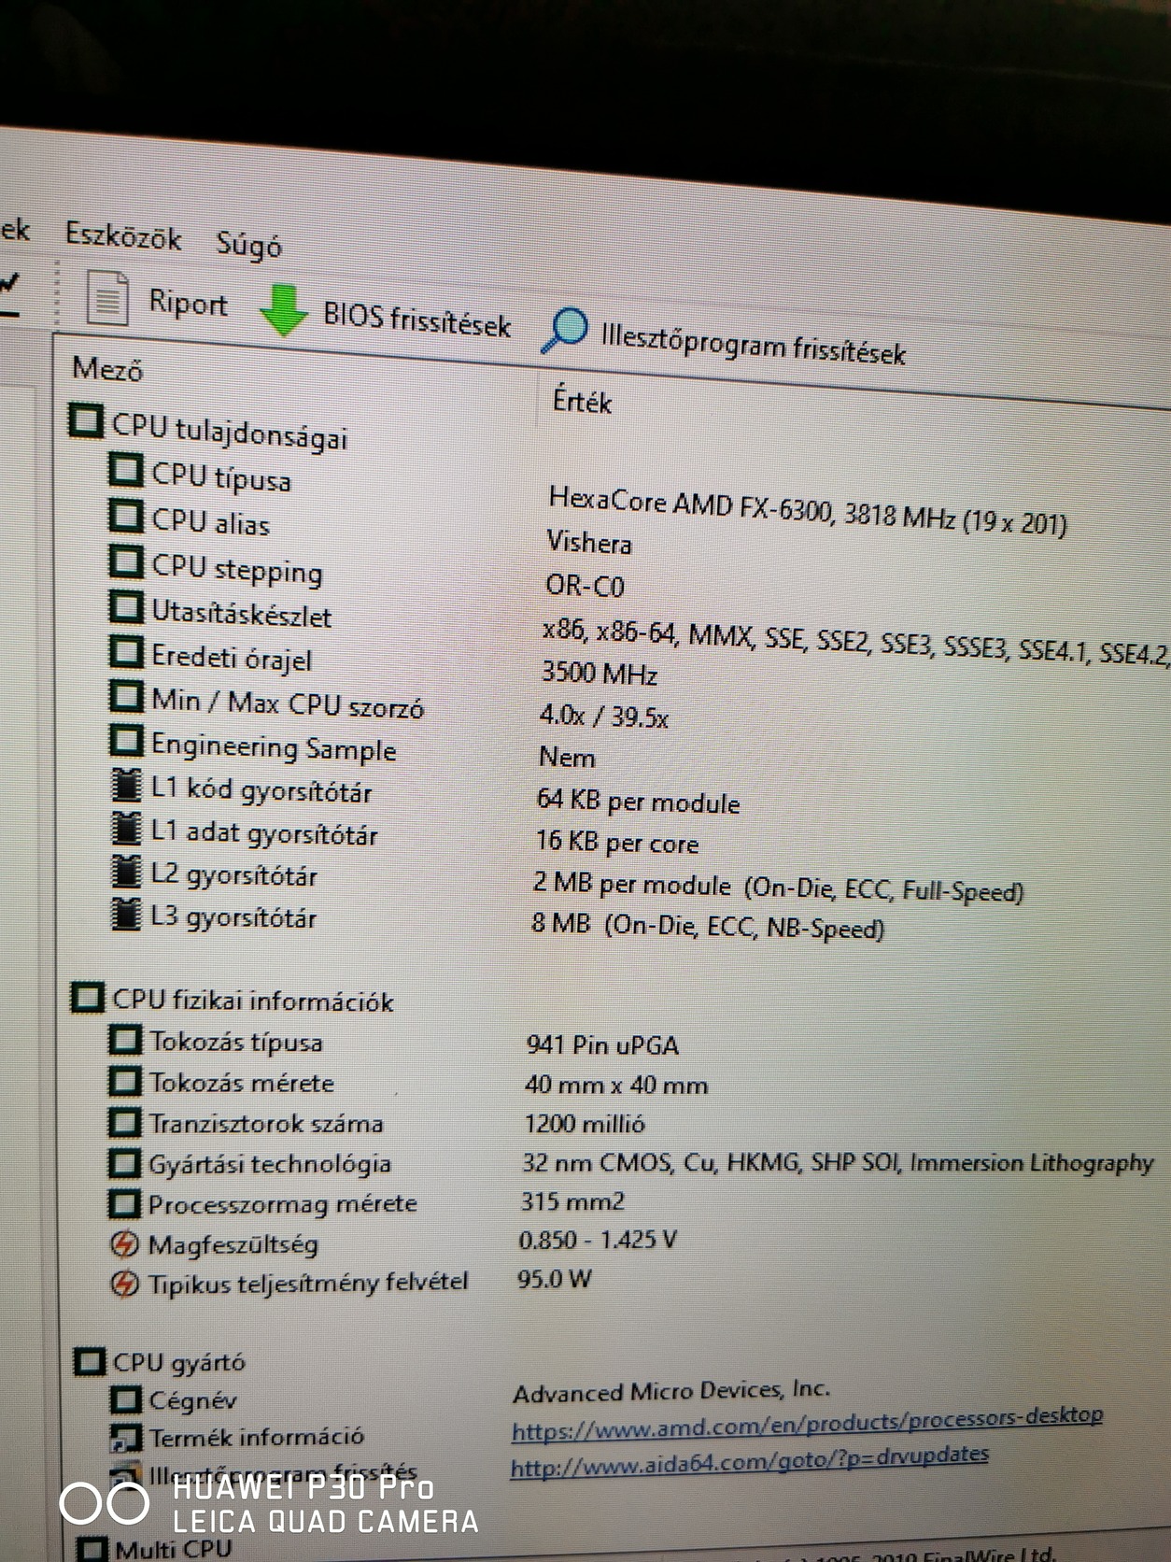Click the Vishera alias value
Viewport: 1171px width, 1562px height.
coord(589,543)
